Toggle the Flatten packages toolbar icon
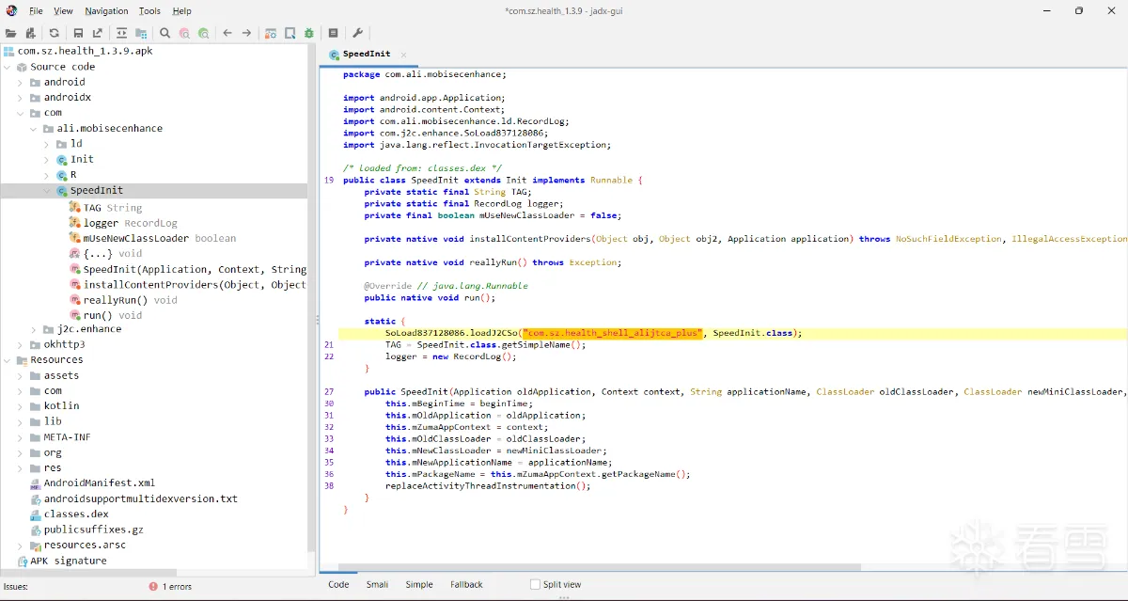This screenshot has width=1128, height=601. (x=141, y=33)
